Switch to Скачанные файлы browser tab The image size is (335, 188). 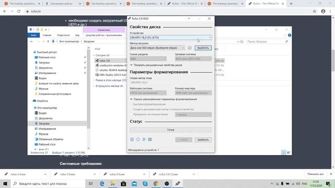(x=61, y=4)
